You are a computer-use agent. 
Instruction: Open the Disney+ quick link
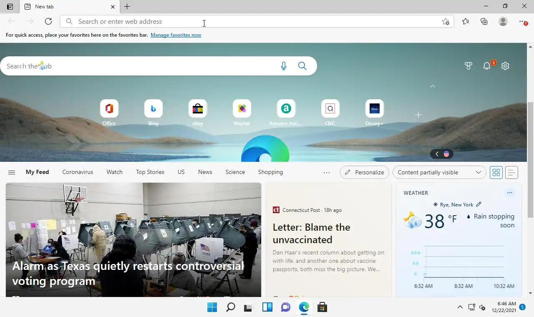pos(374,113)
